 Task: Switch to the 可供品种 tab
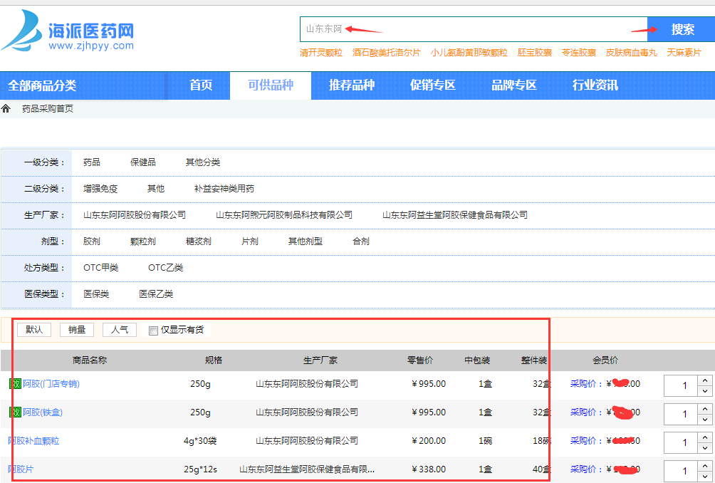point(271,85)
